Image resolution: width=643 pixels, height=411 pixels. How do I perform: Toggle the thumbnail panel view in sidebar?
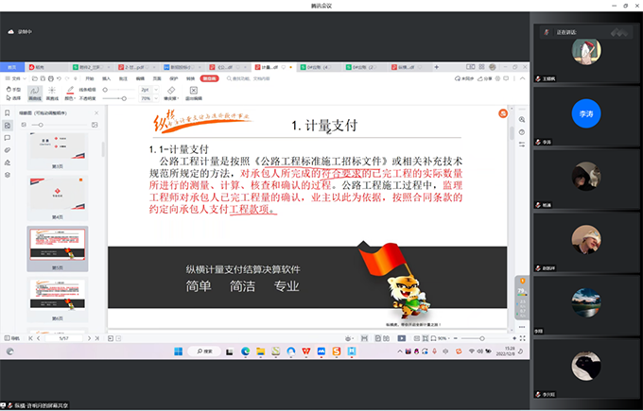(x=8, y=125)
